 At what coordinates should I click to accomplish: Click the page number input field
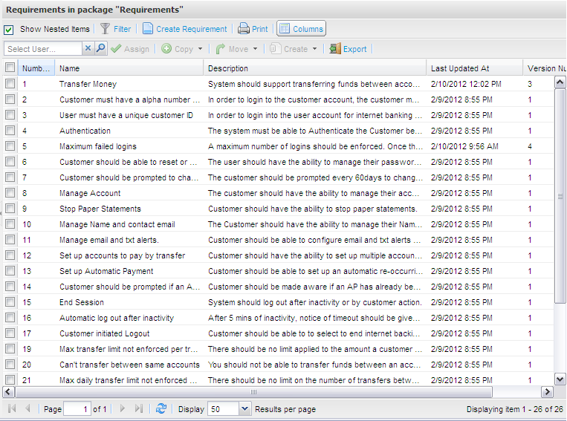77,409
